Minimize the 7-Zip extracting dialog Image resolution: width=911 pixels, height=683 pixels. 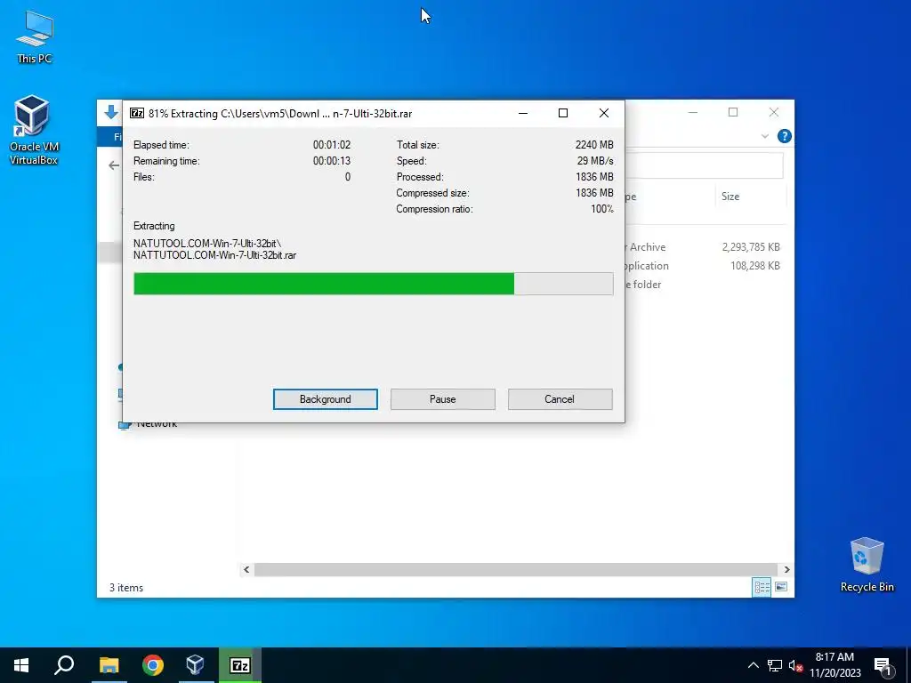point(523,113)
